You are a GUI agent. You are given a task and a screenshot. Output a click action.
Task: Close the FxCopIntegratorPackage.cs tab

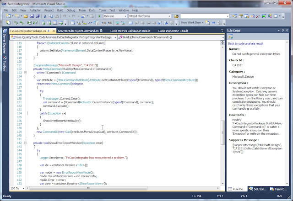coord(54,31)
